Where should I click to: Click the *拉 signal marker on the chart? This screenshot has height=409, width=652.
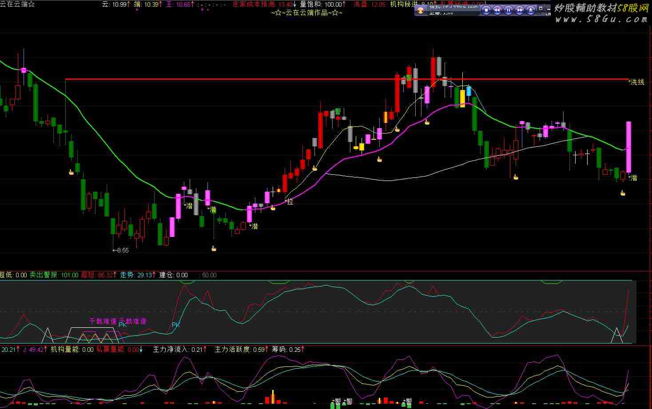coord(290,202)
